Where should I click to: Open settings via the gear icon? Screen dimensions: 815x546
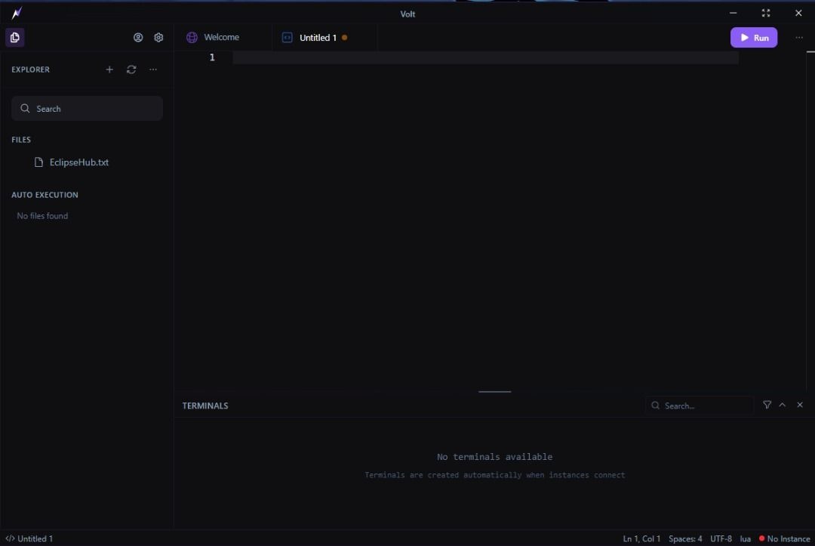pyautogui.click(x=158, y=38)
